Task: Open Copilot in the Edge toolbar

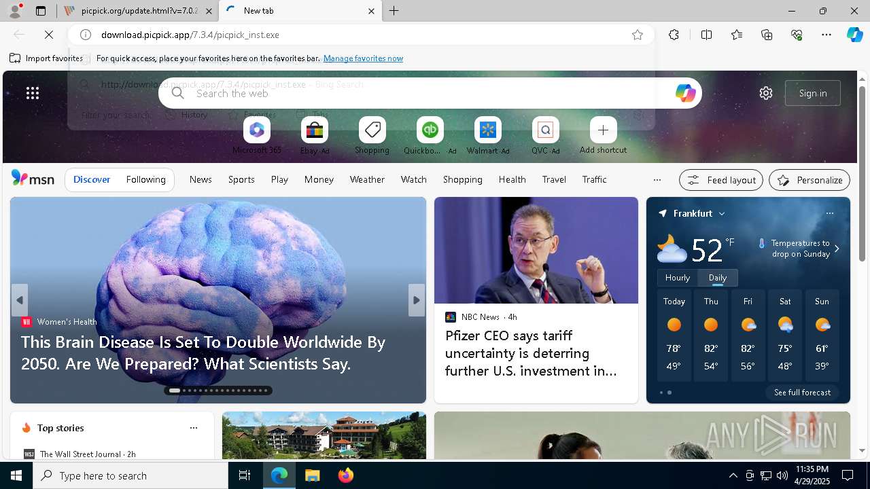Action: pos(854,35)
